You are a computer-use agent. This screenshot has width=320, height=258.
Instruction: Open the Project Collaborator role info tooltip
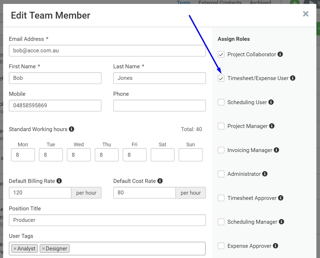tap(280, 54)
